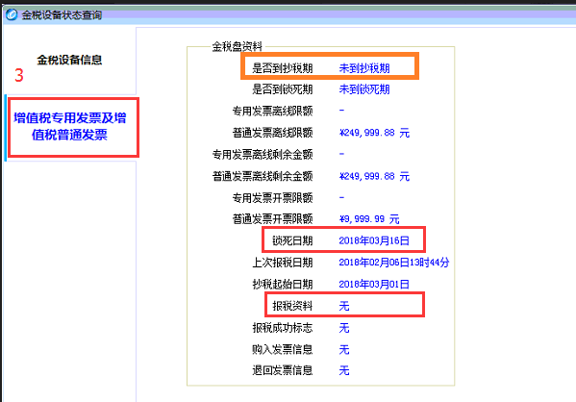Click the 抄税起始日期 value 2018年03月01日
The height and width of the screenshot is (402, 576).
[374, 284]
